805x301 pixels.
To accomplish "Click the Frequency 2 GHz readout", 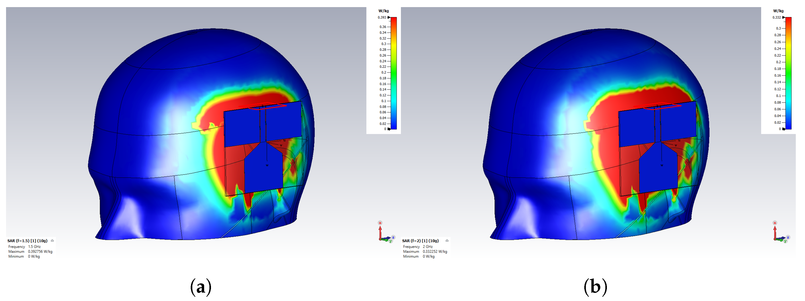I will [x=427, y=247].
